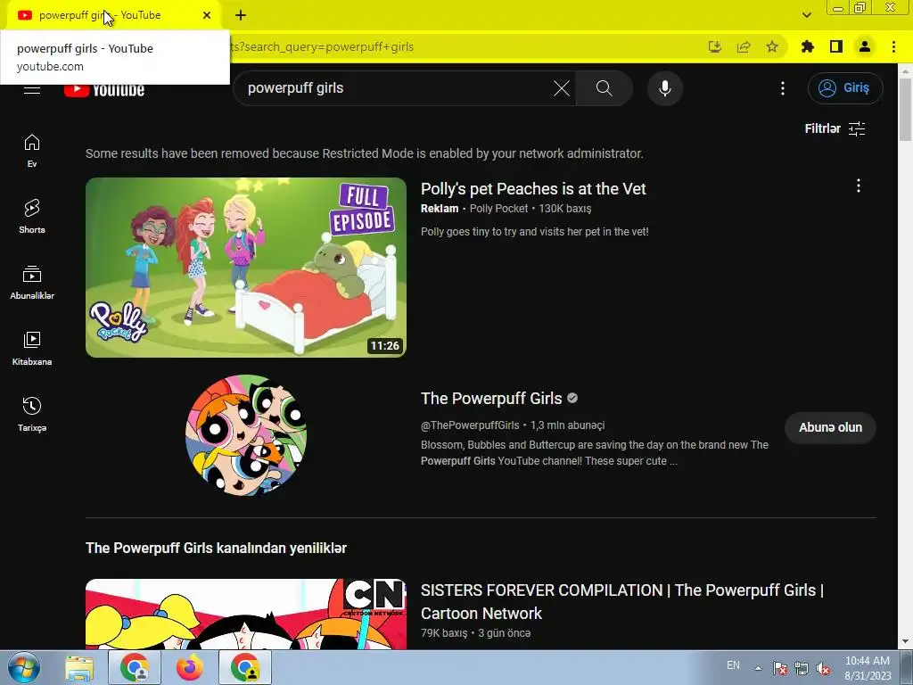This screenshot has height=685, width=913.
Task: Open the Filtrlər filters panel
Action: pyautogui.click(x=835, y=128)
